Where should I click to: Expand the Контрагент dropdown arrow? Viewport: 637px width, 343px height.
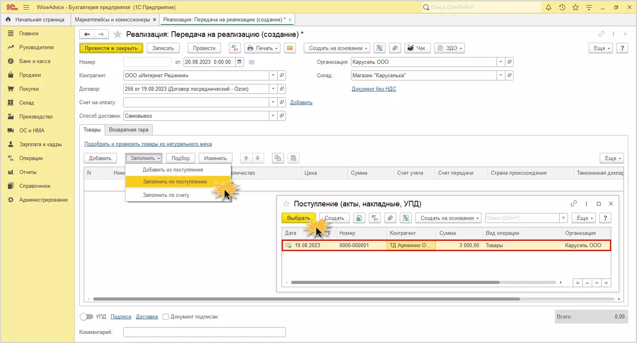click(x=273, y=75)
